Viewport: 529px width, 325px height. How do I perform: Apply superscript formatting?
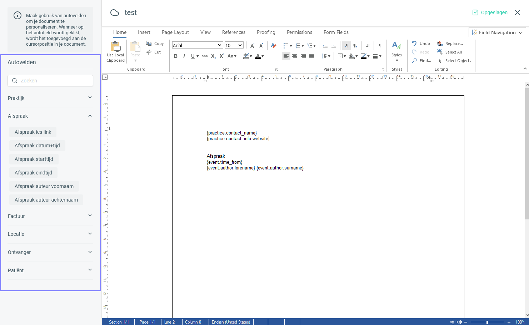(x=222, y=56)
